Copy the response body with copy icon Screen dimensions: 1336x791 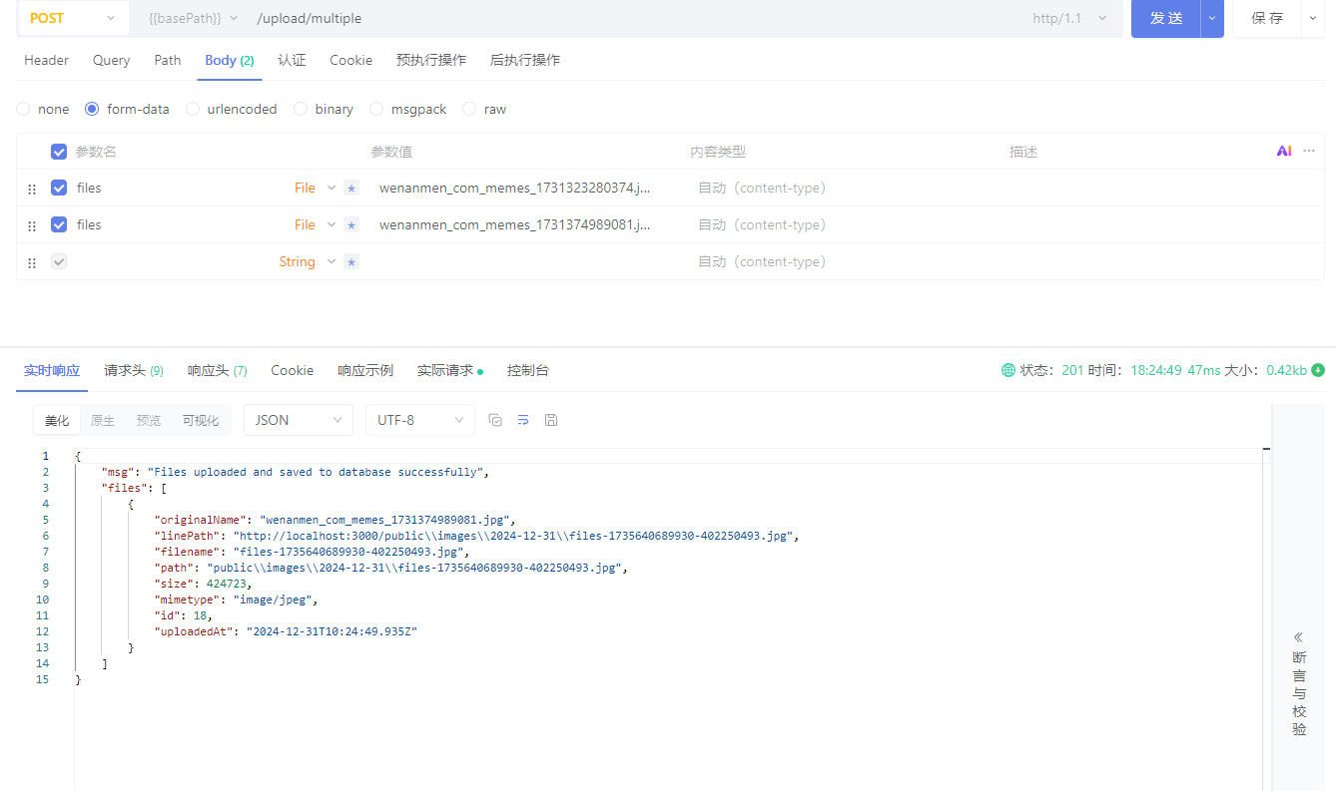(x=495, y=420)
